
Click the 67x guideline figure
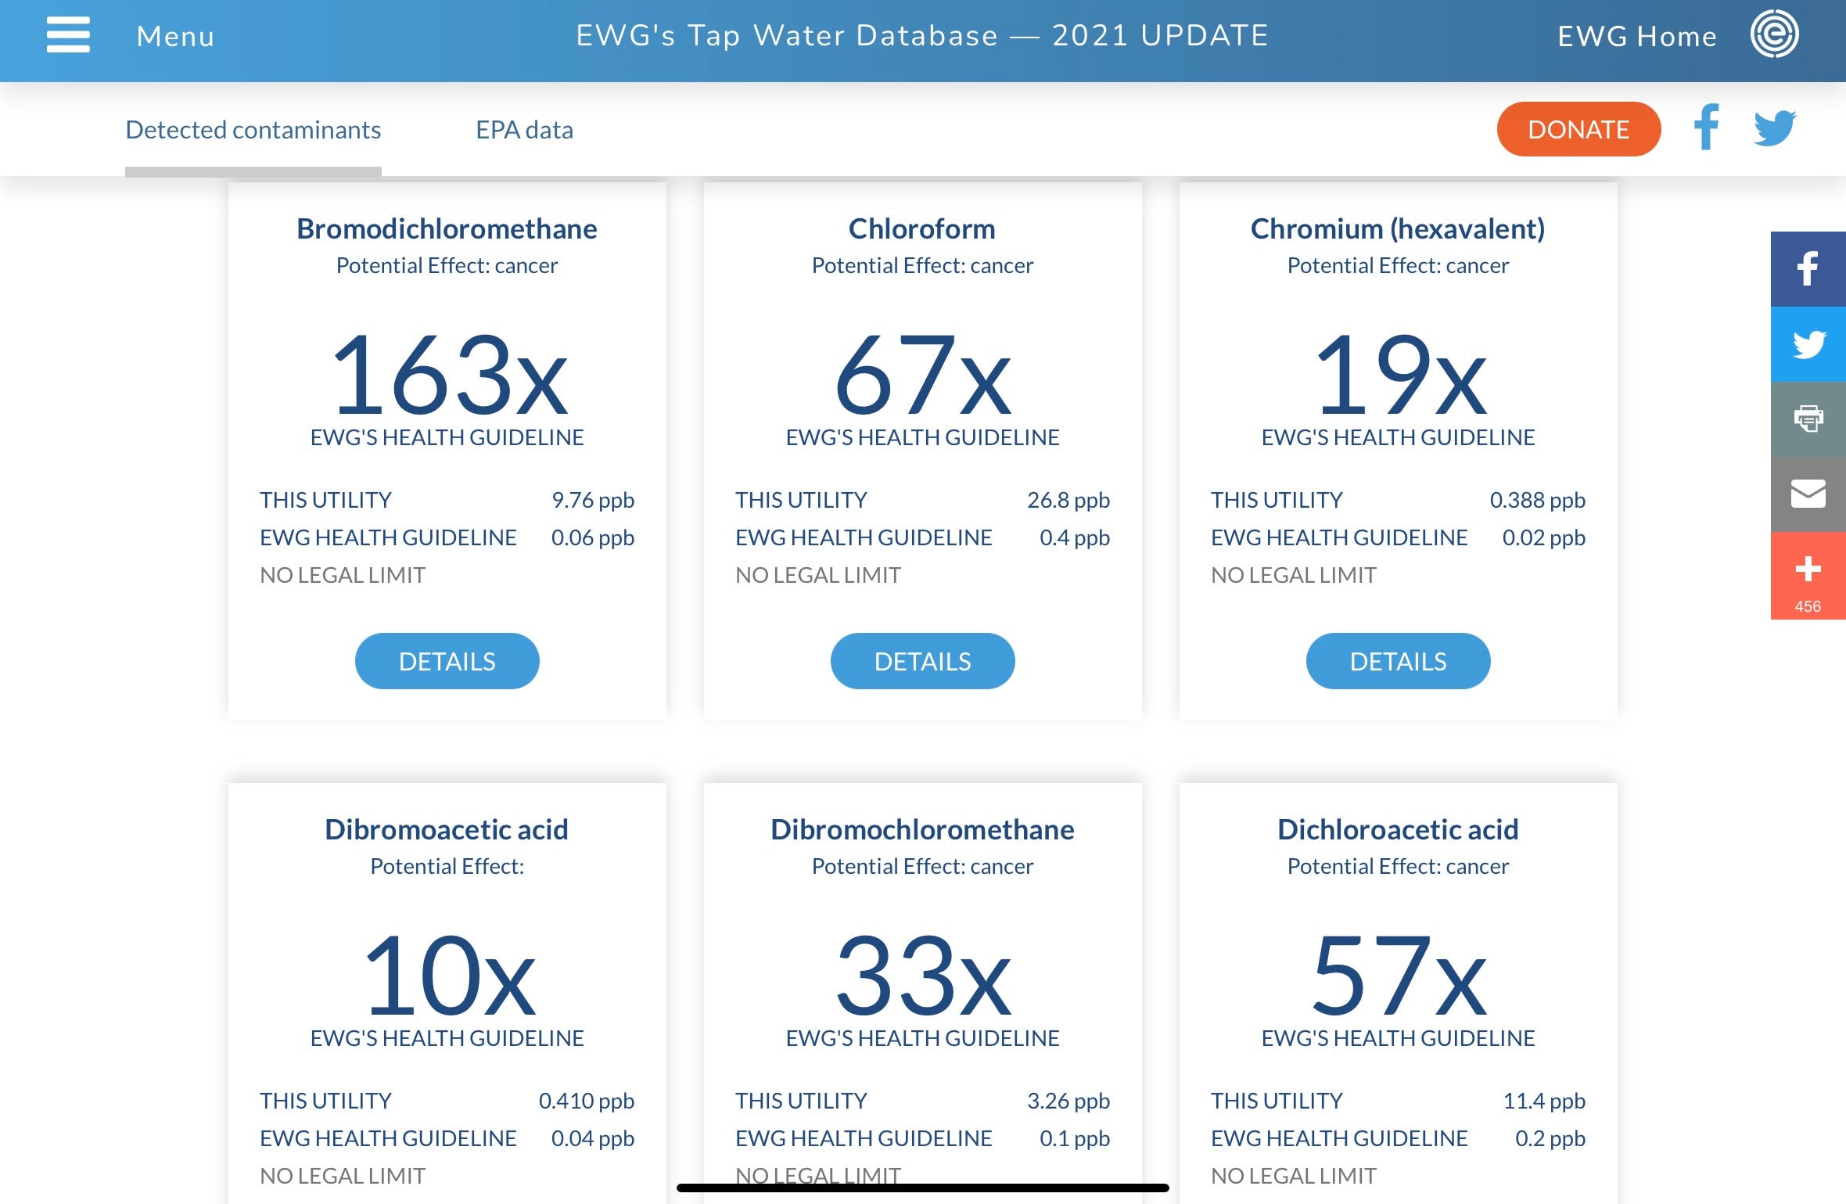click(923, 373)
